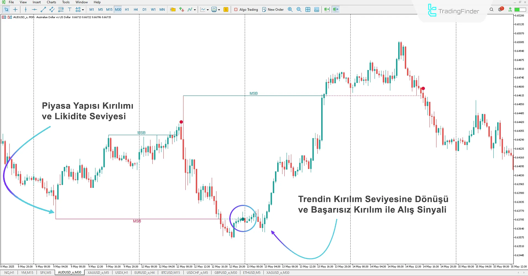The height and width of the screenshot is (276, 528).
Task: Zoom in on the chart
Action: (290, 9)
